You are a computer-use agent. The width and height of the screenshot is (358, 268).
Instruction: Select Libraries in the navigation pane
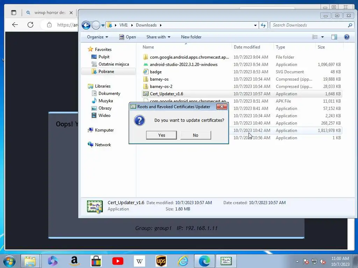click(x=99, y=86)
